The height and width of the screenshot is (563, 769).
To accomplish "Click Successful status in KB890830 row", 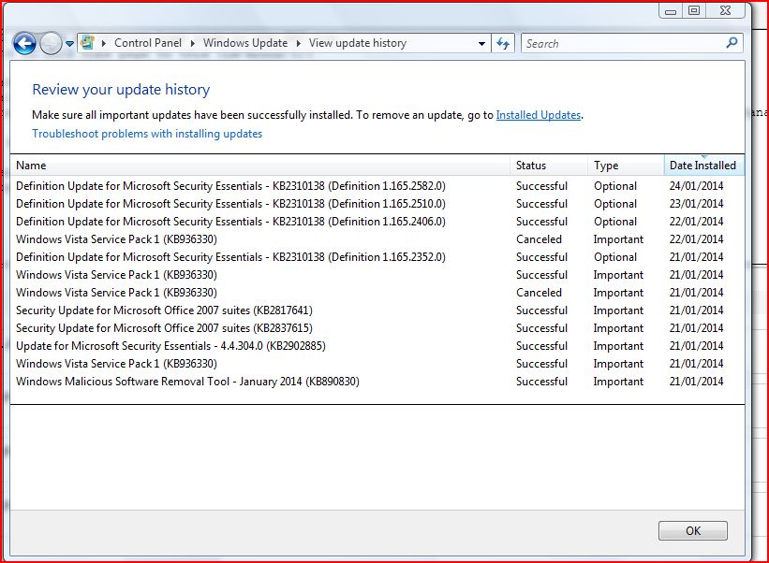I will pos(541,382).
